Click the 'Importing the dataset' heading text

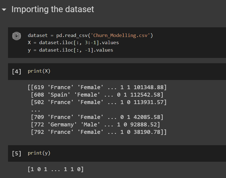tap(52, 9)
